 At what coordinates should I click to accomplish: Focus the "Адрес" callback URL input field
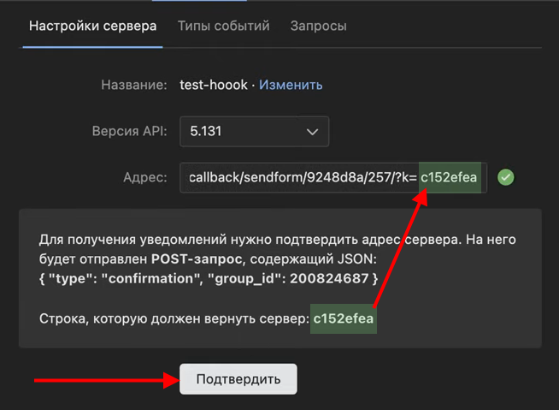point(299,178)
